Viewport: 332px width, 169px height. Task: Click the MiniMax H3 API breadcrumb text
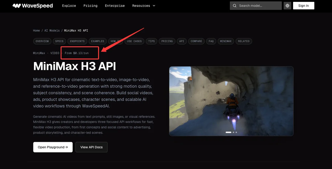(76, 31)
